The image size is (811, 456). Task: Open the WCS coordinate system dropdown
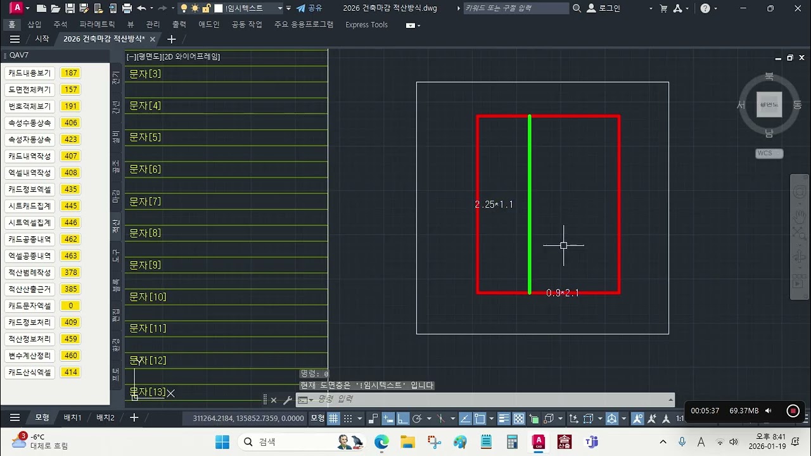point(769,153)
